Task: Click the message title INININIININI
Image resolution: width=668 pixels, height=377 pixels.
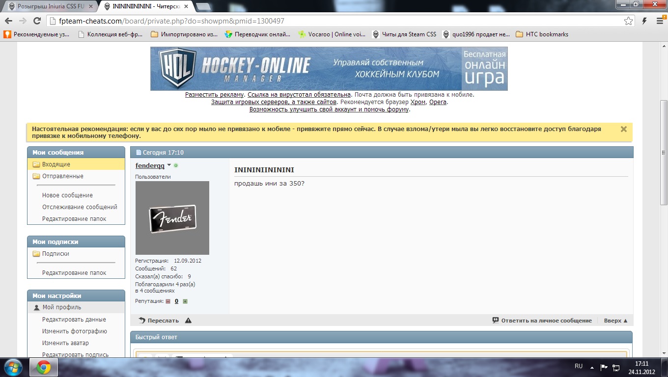Action: point(264,170)
